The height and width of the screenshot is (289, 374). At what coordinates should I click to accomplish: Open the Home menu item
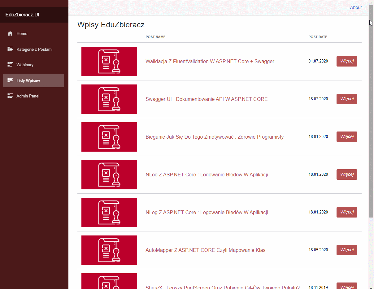pos(33,33)
